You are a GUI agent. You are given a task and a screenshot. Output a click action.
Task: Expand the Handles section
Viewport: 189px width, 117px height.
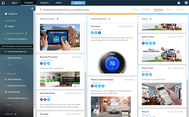click(3, 114)
